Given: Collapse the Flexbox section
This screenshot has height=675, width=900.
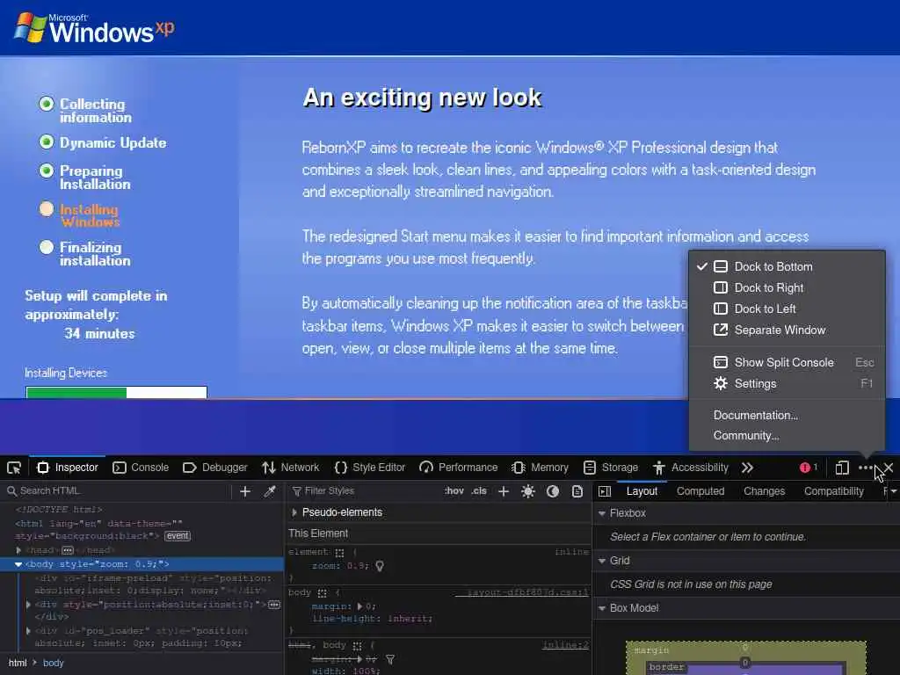Looking at the screenshot, I should pyautogui.click(x=602, y=513).
